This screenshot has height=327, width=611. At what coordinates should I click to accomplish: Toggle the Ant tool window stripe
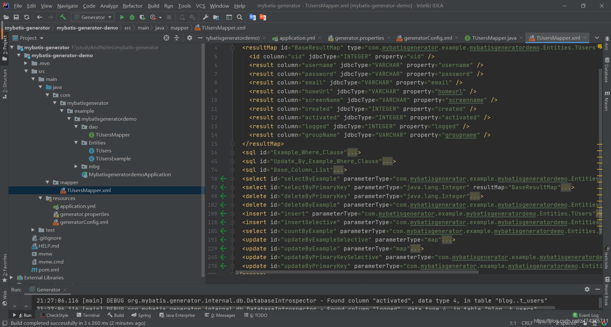pyautogui.click(x=607, y=43)
